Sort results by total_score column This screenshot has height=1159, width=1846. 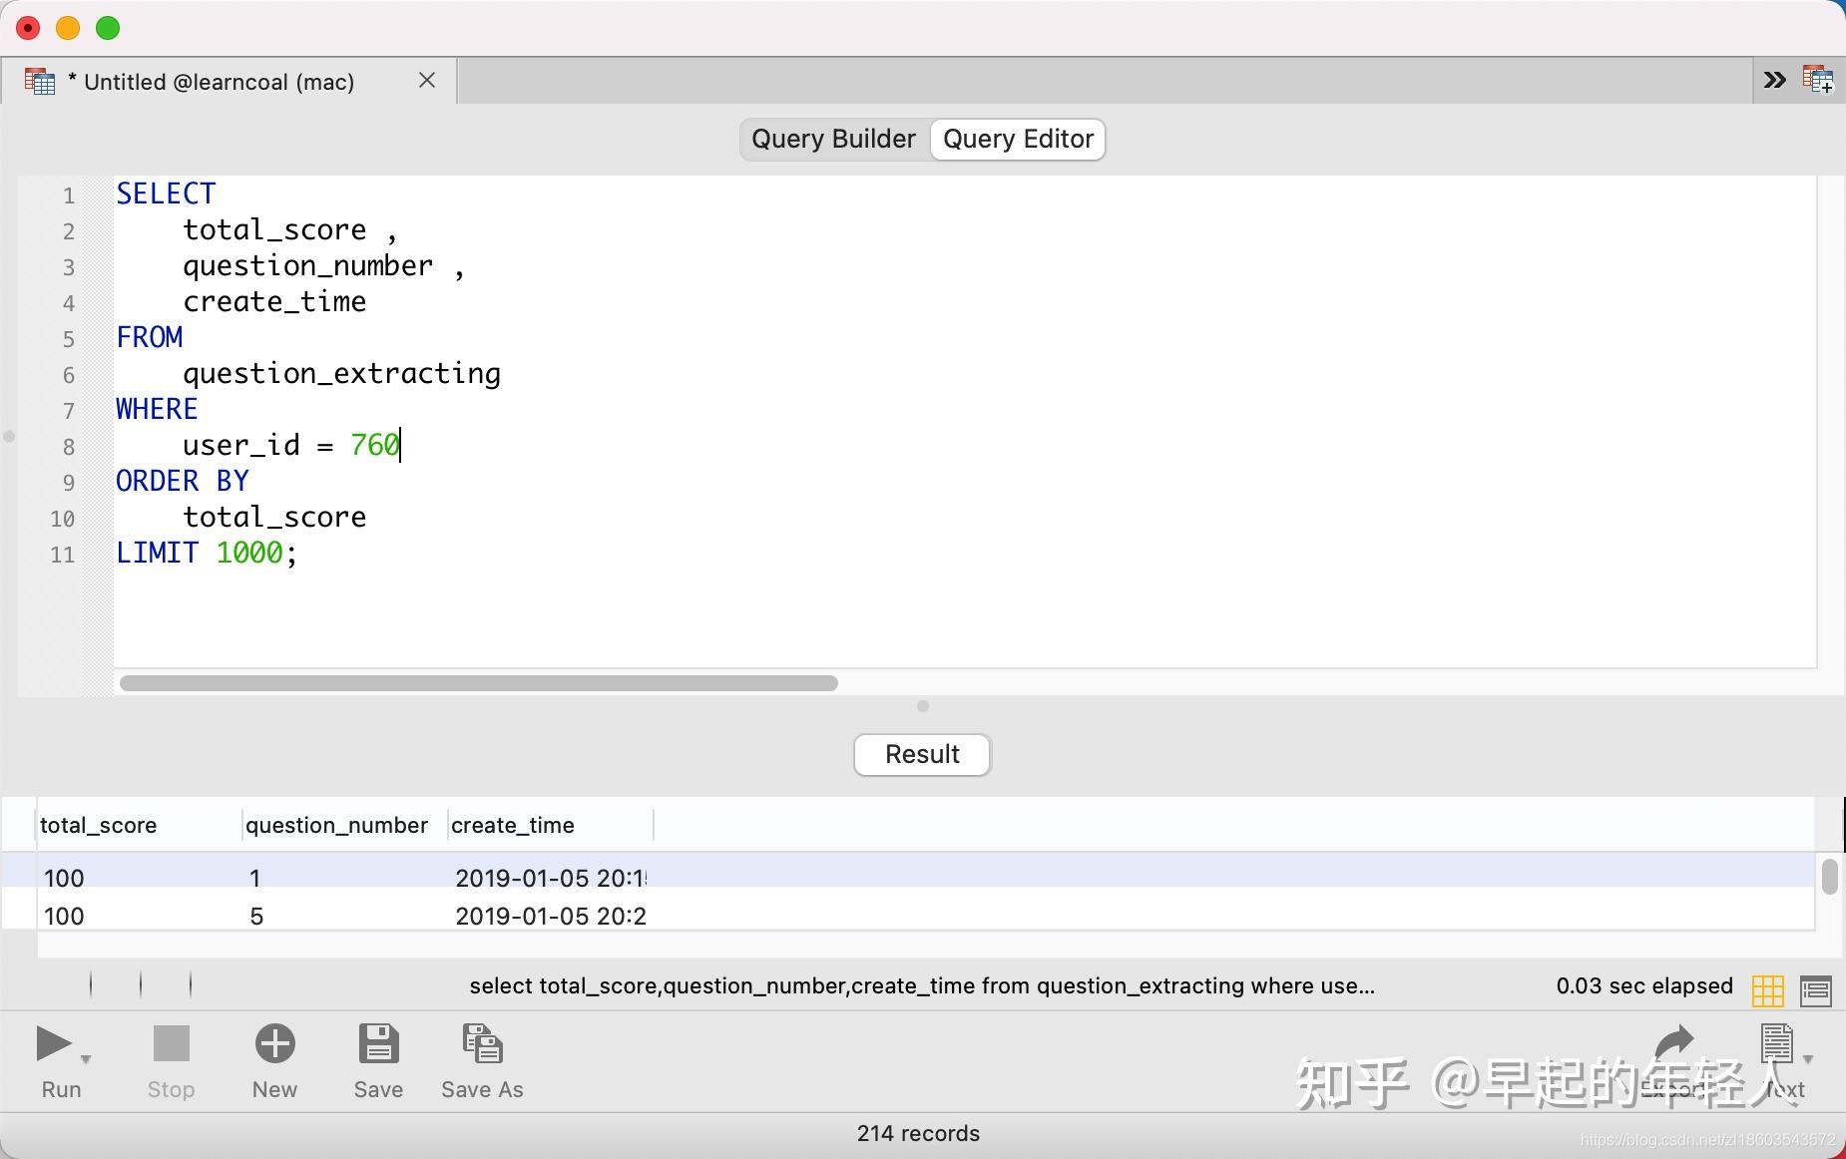(x=98, y=825)
